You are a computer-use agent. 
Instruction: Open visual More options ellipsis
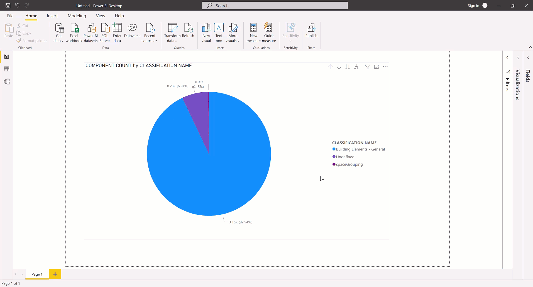point(385,67)
